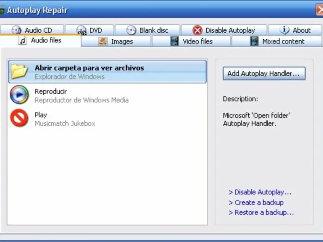Switch to the Blank disc tab

click(147, 30)
